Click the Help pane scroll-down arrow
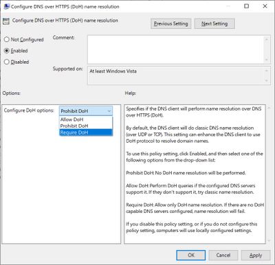The height and width of the screenshot is (265, 275). pyautogui.click(x=269, y=240)
